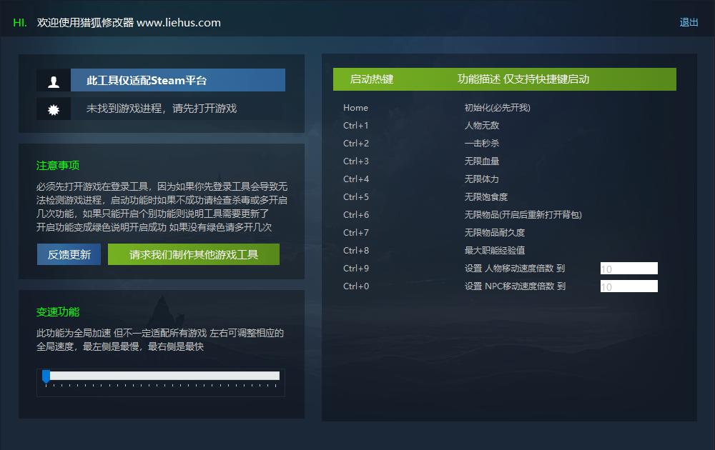This screenshot has height=450, width=715.
Task: Click the Ctrl+0 hotkey label
Action: [355, 286]
